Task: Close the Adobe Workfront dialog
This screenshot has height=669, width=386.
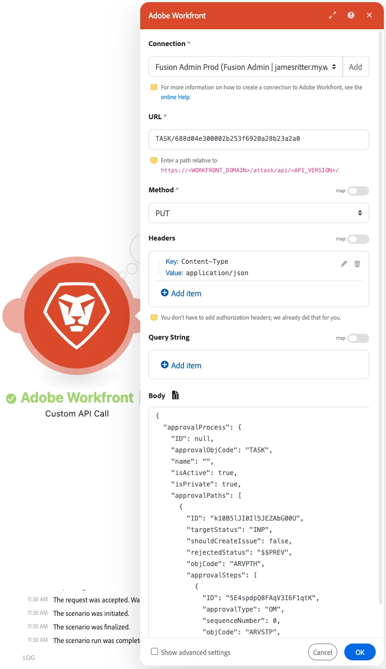Action: point(369,15)
